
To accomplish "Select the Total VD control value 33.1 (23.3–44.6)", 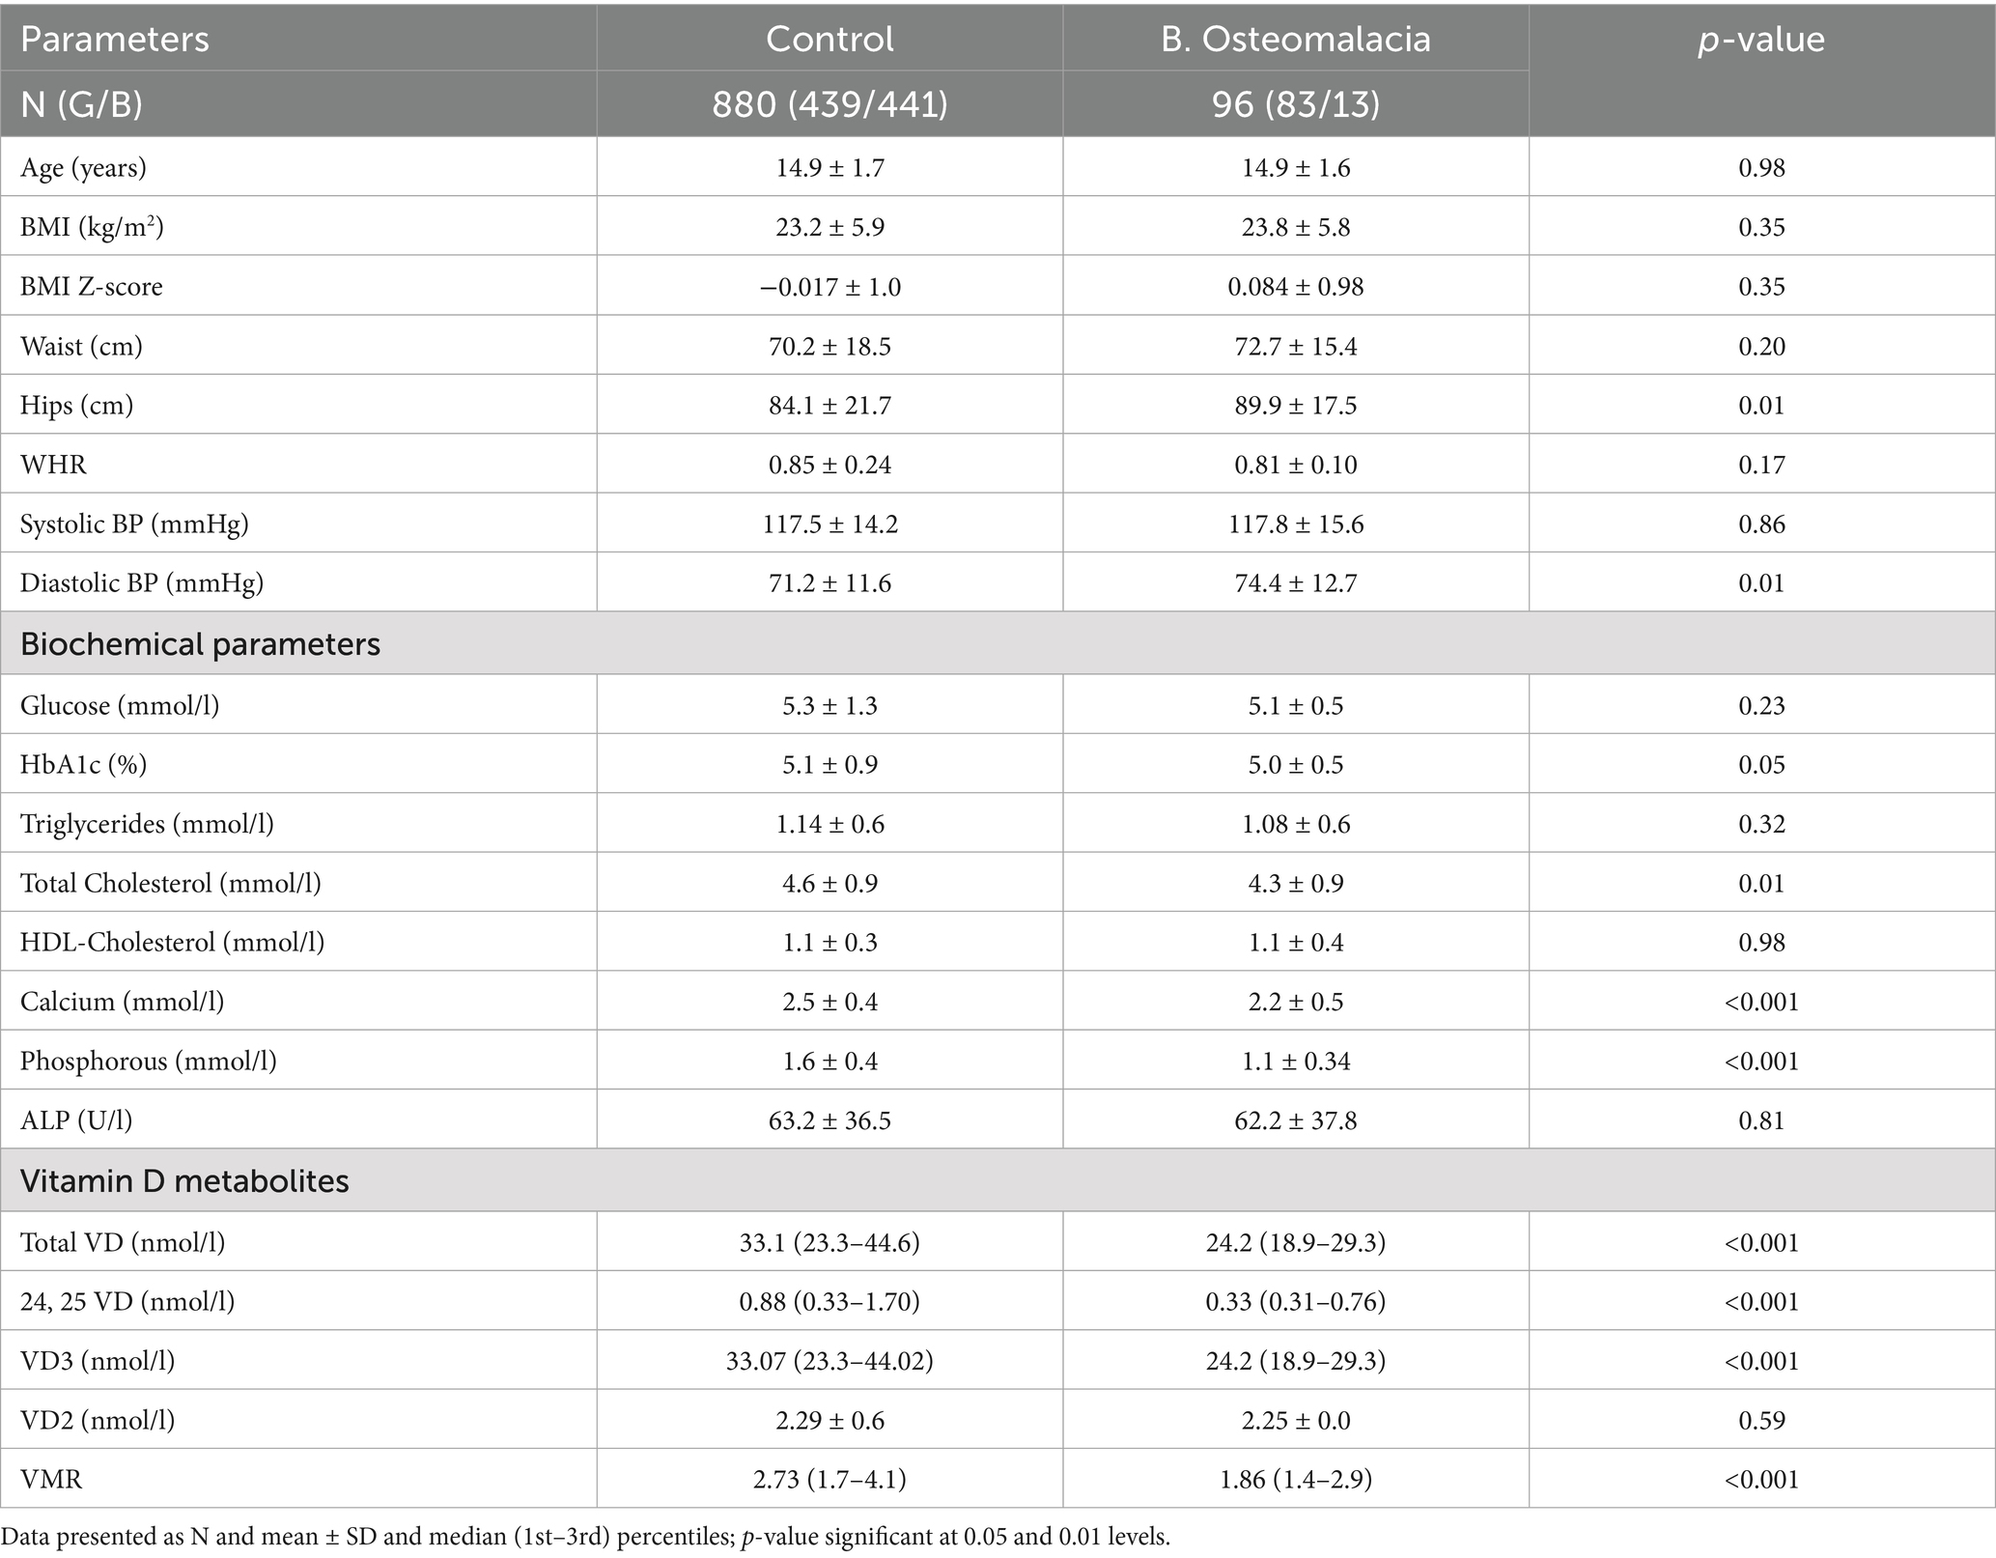I will pos(829,1242).
